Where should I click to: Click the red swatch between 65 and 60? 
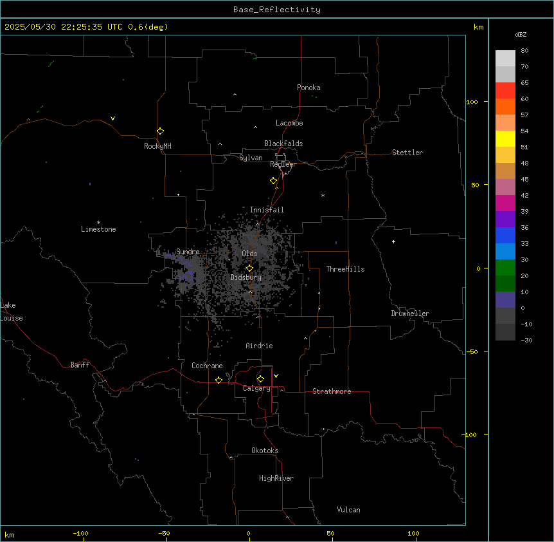click(x=505, y=90)
